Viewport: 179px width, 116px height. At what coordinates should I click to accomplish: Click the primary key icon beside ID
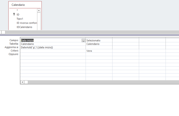[x=14, y=15]
